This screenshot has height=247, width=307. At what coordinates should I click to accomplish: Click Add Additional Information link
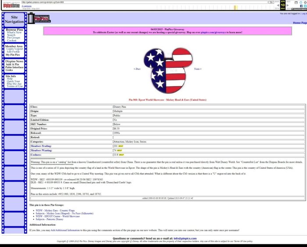(65, 230)
